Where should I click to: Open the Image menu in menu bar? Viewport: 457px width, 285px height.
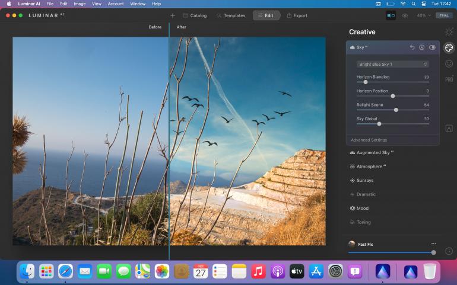(x=80, y=4)
